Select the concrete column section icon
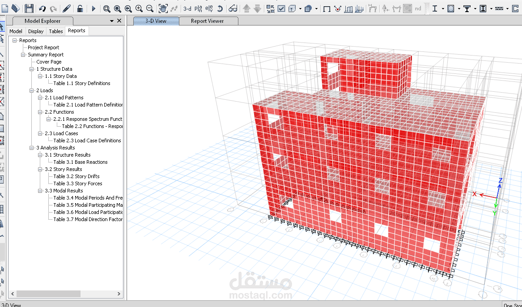The height and width of the screenshot is (307, 522). coord(451,9)
